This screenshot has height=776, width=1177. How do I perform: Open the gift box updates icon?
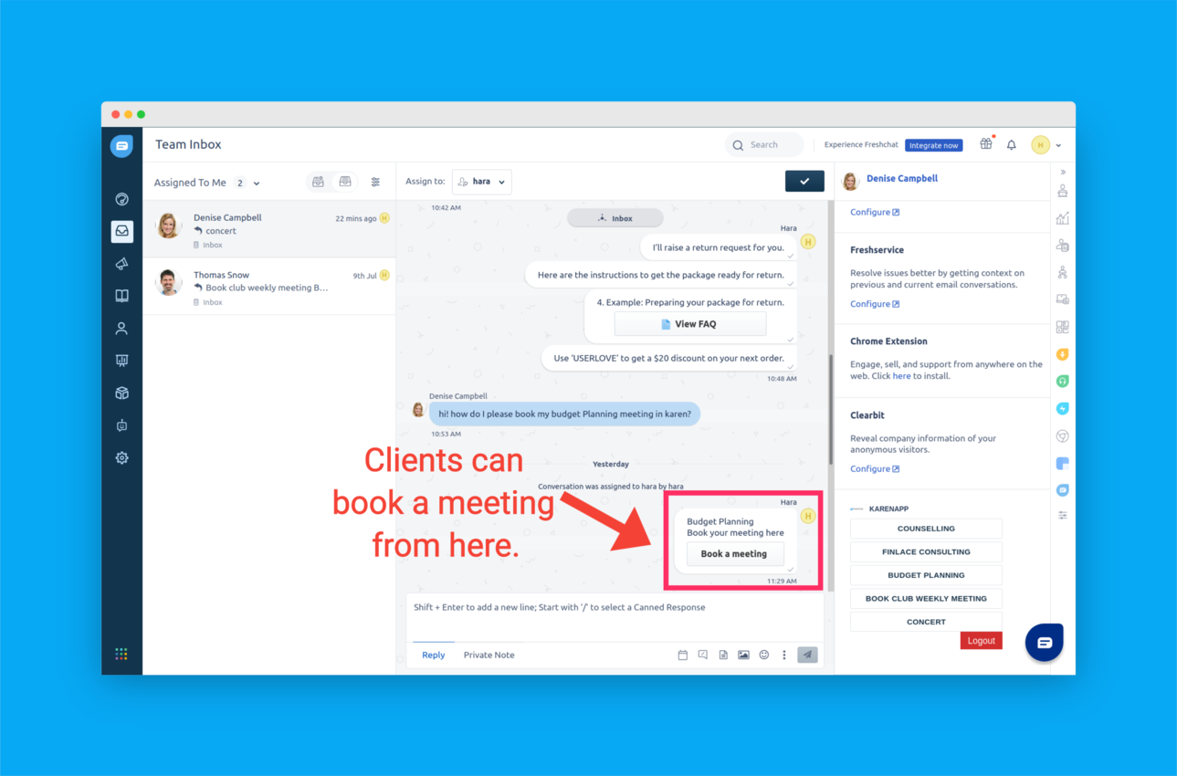(985, 144)
